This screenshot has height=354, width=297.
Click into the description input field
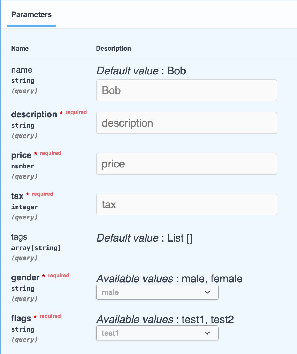186,123
